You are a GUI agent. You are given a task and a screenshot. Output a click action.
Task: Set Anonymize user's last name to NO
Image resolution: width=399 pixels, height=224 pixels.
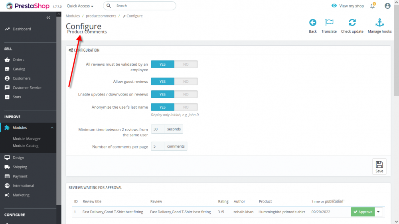point(186,107)
